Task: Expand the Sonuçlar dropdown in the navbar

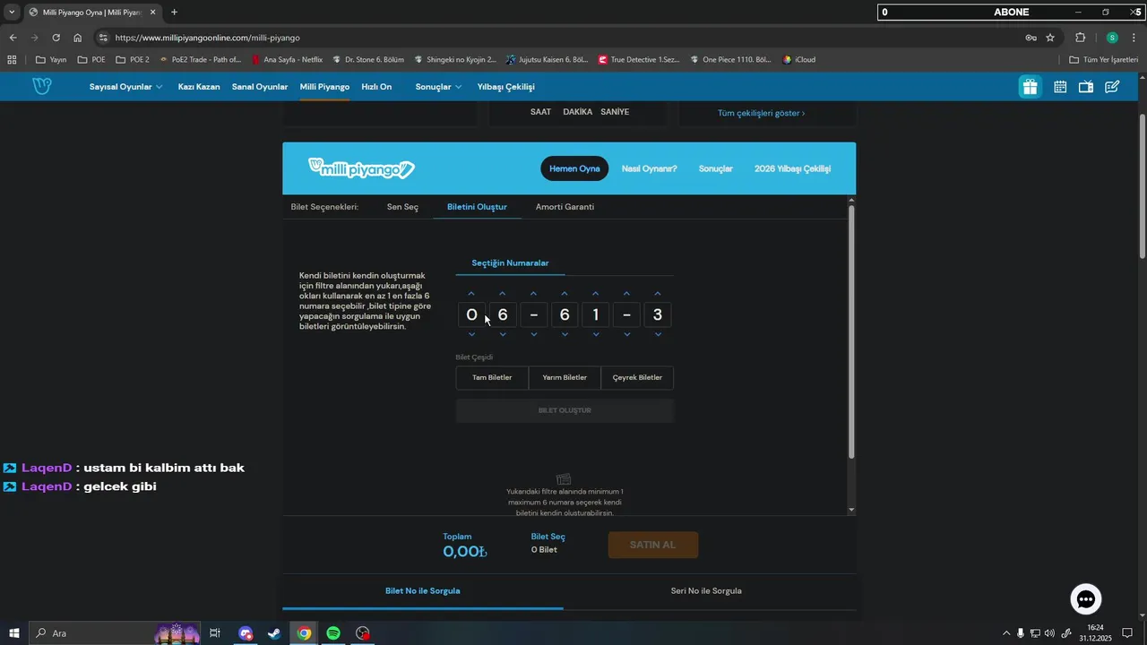Action: (438, 87)
